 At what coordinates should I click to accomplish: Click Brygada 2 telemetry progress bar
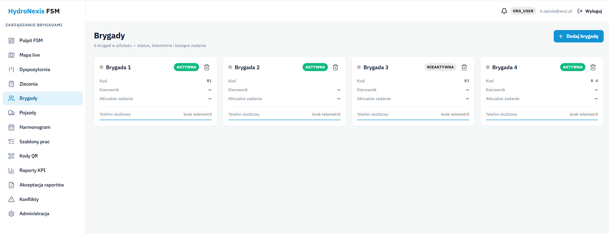pyautogui.click(x=284, y=120)
